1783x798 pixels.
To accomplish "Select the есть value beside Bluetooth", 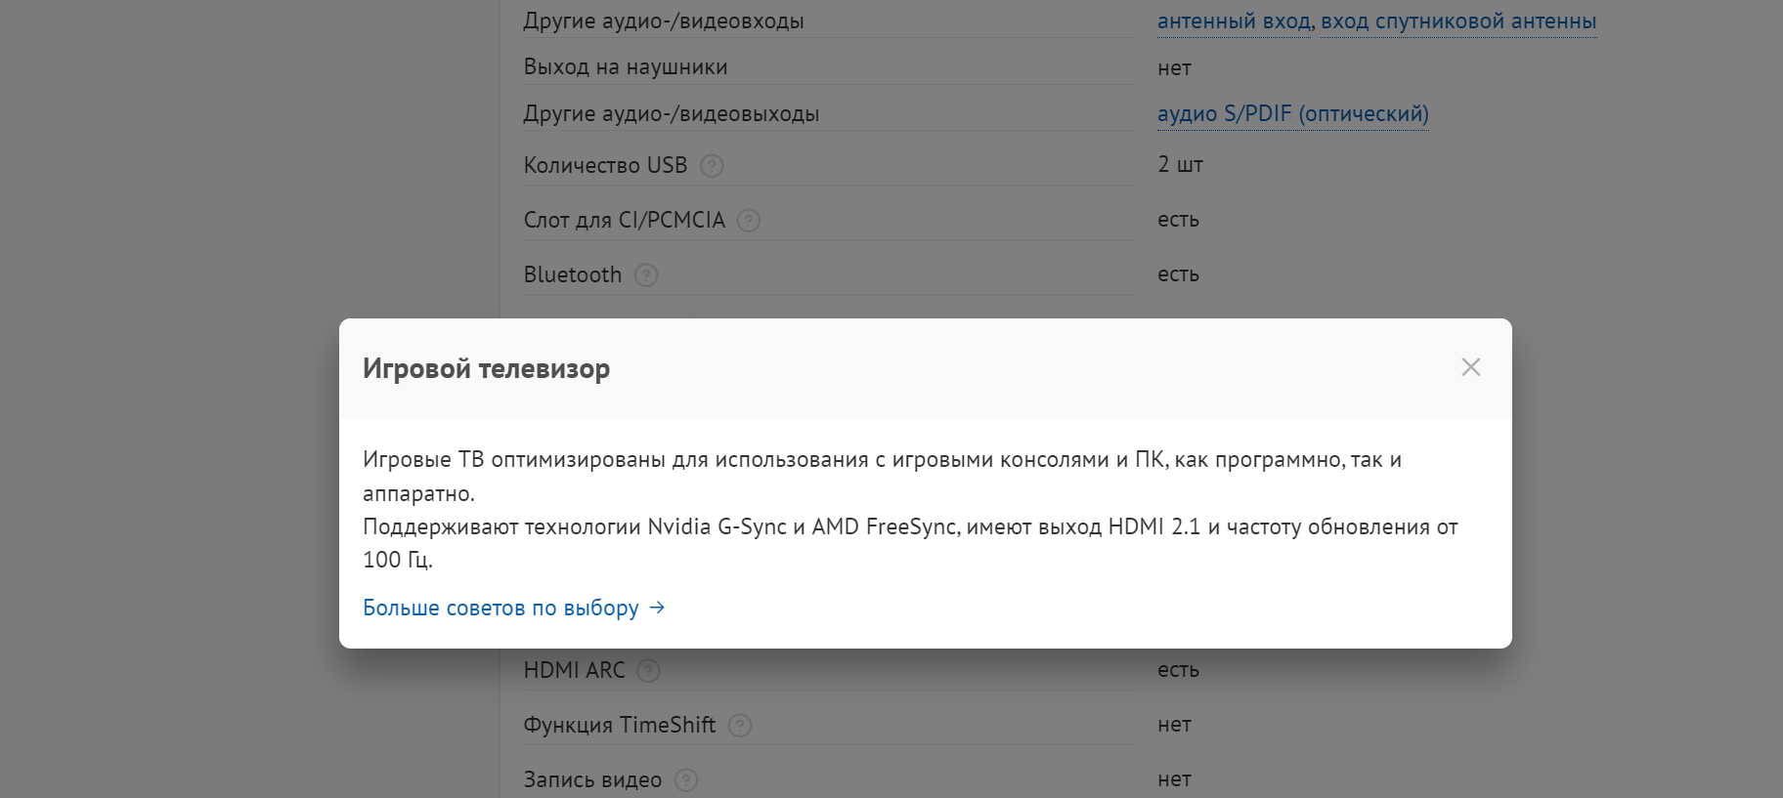I will [x=1178, y=274].
